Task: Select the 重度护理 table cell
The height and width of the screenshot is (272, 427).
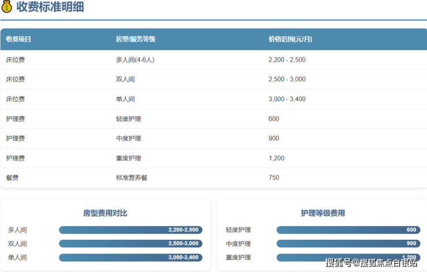Action: pos(128,158)
